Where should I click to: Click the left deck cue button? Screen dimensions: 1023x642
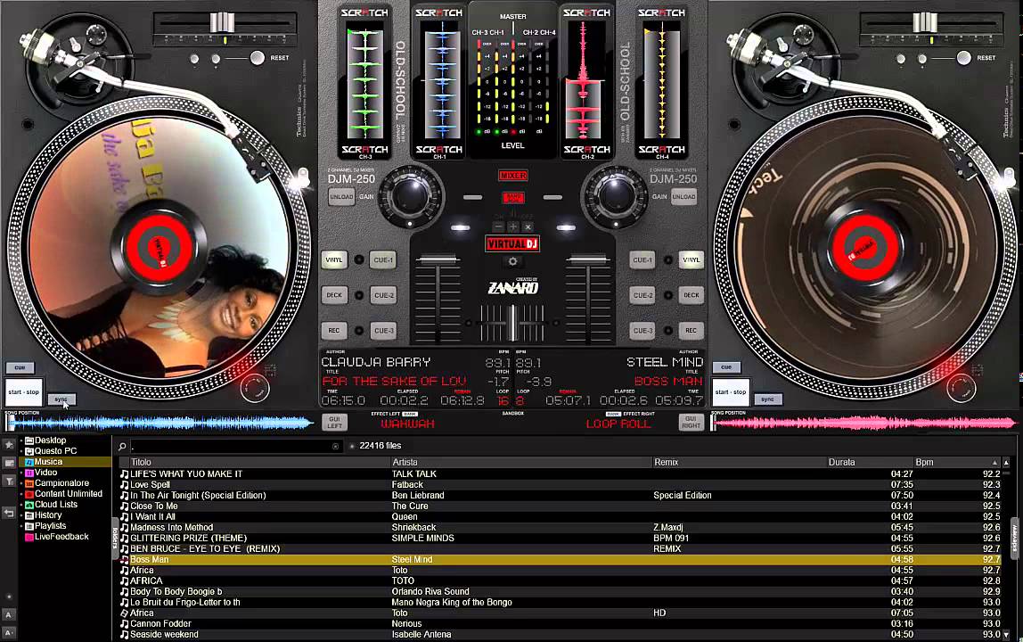20,367
